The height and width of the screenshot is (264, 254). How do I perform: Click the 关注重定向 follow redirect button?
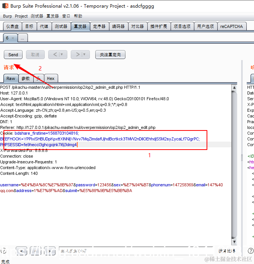coord(110,55)
